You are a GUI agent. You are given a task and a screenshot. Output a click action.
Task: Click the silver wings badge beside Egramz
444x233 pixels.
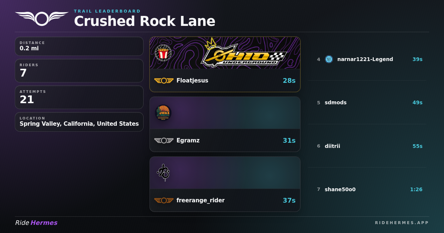coord(164,141)
